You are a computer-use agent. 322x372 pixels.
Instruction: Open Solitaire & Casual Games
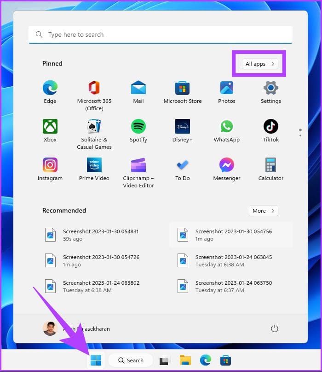[x=94, y=134]
